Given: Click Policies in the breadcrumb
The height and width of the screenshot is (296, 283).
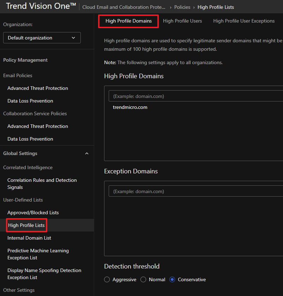Looking at the screenshot, I should pyautogui.click(x=182, y=7).
